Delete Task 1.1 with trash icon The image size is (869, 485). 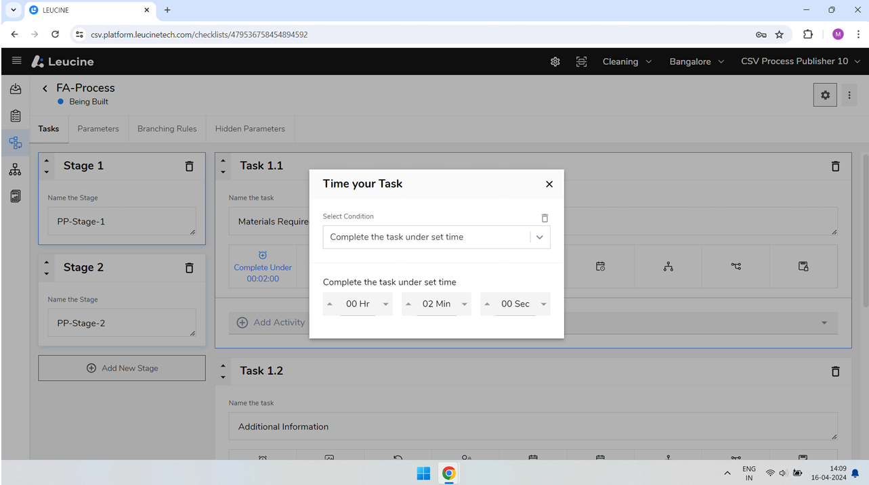tap(836, 166)
